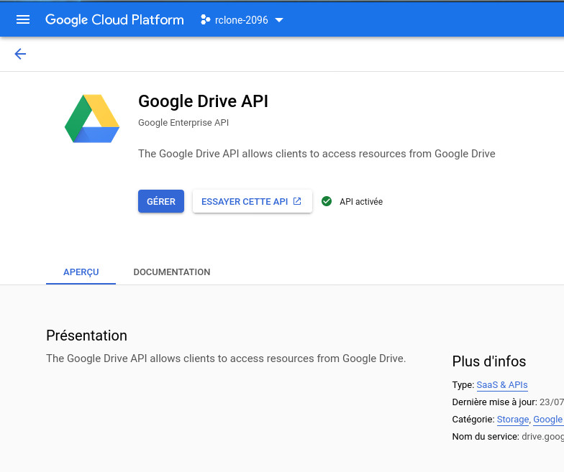Screen dimensions: 564x472
Task: Click the Présentation heading
Action: coord(86,336)
